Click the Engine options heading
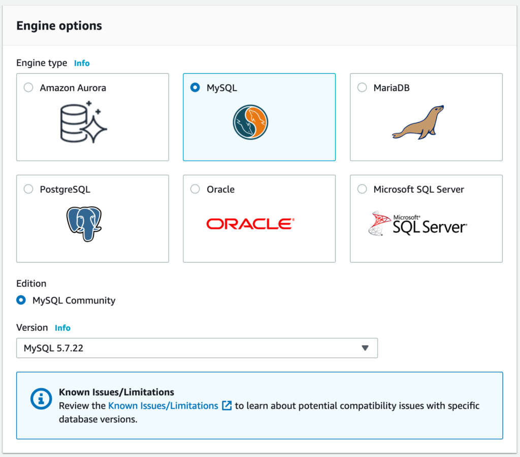 (59, 26)
